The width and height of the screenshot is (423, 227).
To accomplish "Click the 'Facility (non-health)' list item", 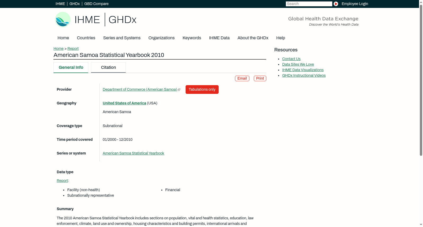I will click(84, 190).
